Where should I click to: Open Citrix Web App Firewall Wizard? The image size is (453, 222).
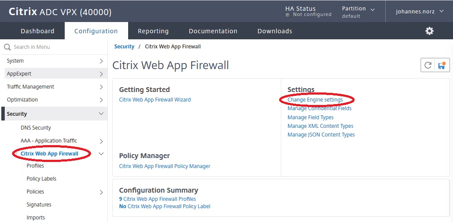[x=155, y=100]
